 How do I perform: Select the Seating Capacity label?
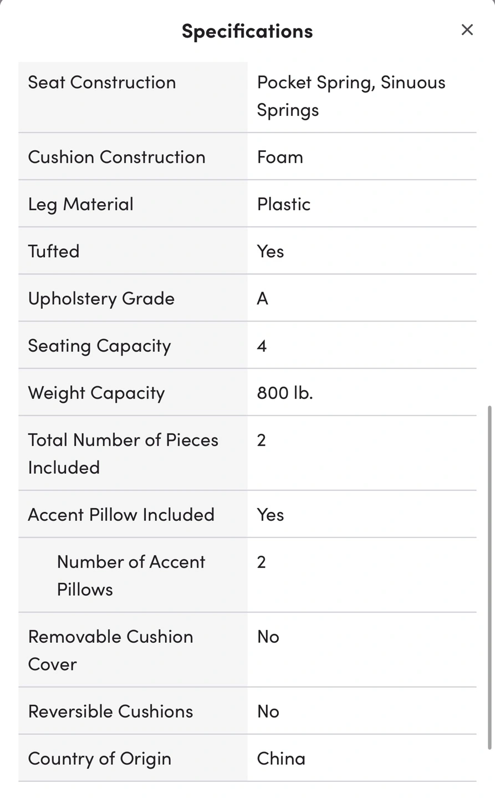click(x=99, y=345)
